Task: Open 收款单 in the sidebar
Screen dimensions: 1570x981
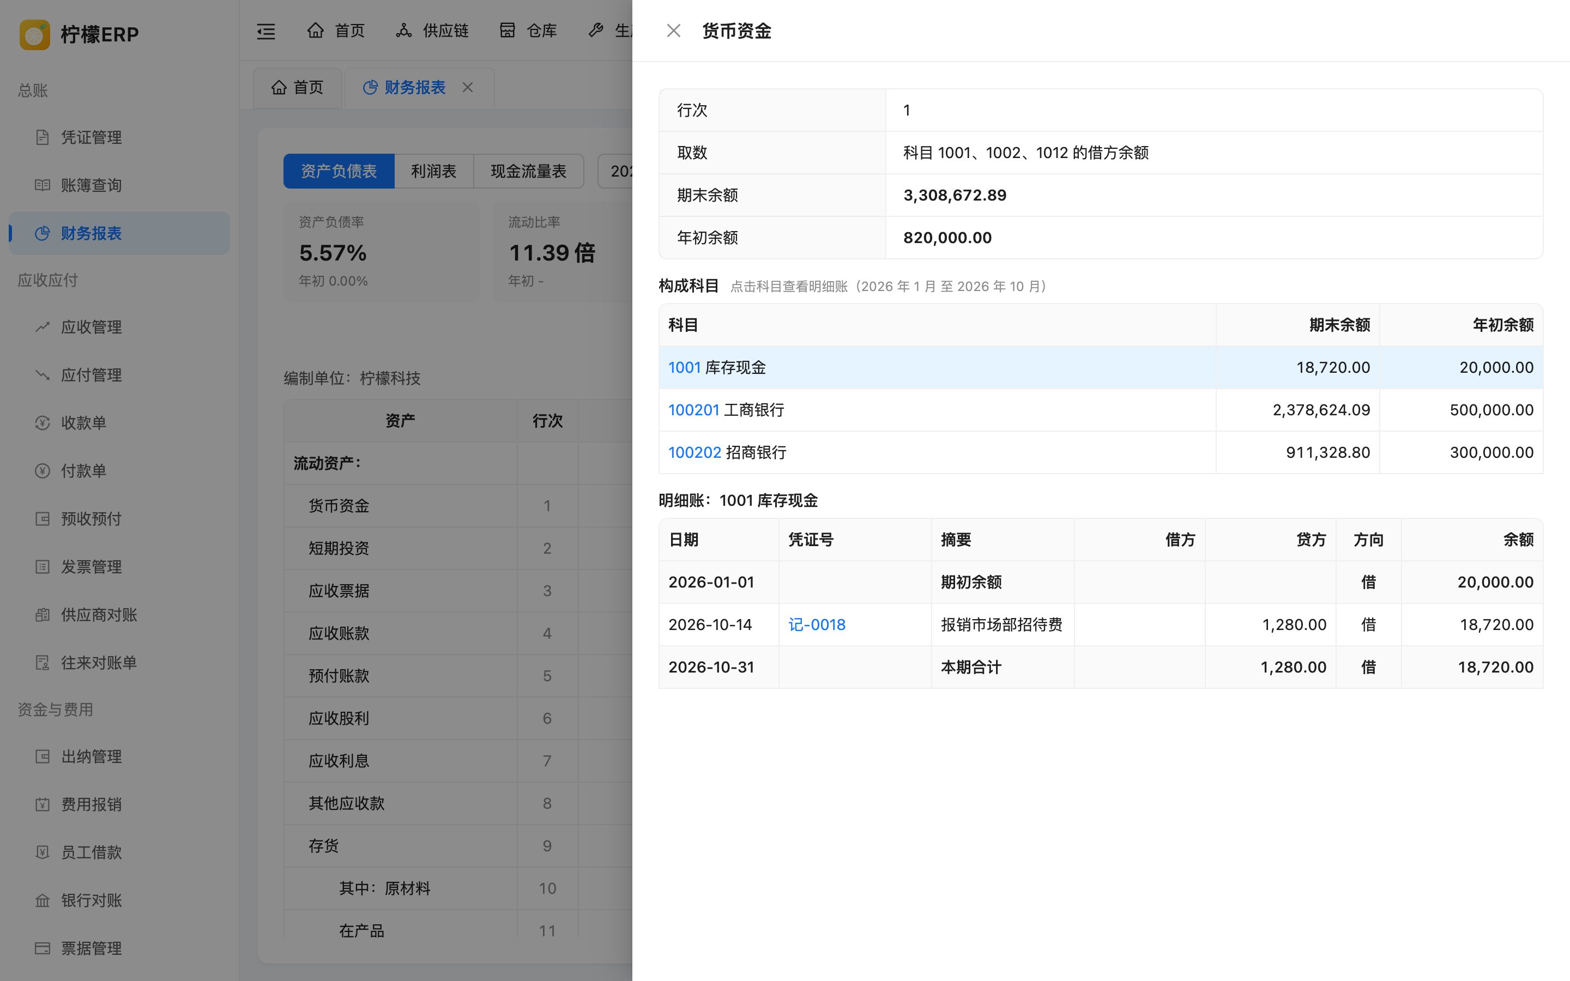Action: (x=119, y=423)
